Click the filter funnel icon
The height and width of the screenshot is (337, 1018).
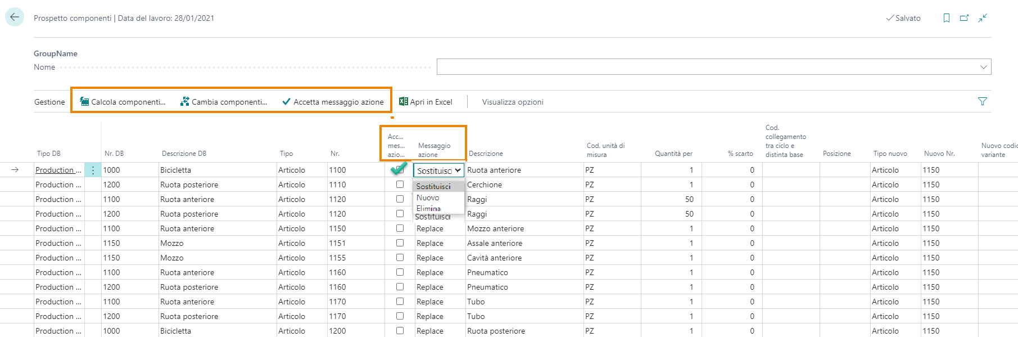tap(982, 101)
